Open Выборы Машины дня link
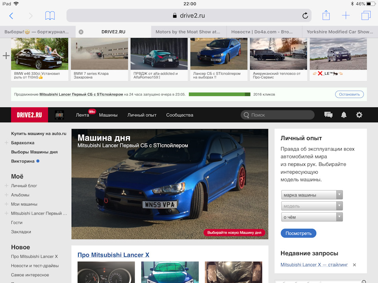The width and height of the screenshot is (378, 283). point(34,152)
